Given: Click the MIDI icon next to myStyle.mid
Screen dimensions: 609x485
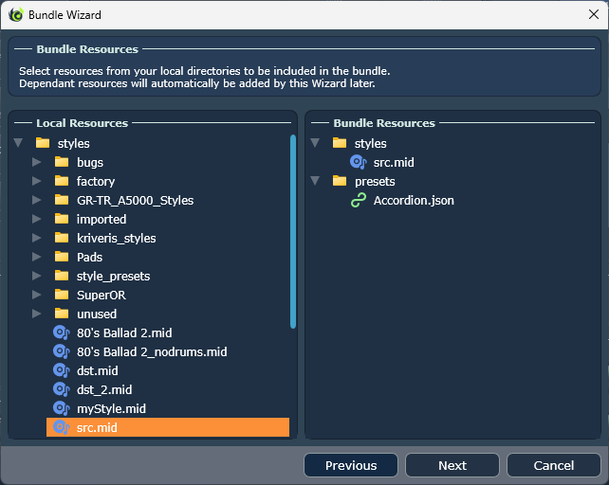Looking at the screenshot, I should [x=61, y=408].
